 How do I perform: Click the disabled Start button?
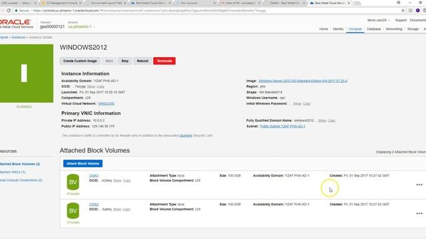click(x=109, y=61)
